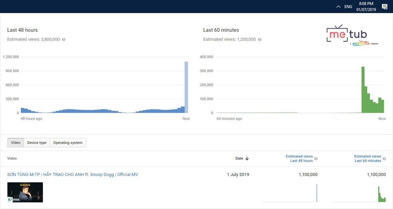This screenshot has width=393, height=209.
Task: Open the HÃY TRAO CHO ANH video link
Action: coord(73,174)
